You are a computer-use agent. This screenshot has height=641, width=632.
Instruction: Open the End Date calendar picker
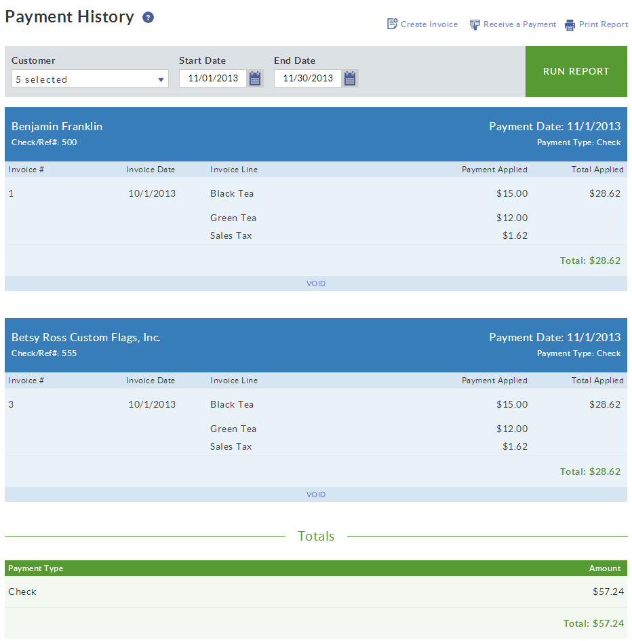(x=350, y=79)
